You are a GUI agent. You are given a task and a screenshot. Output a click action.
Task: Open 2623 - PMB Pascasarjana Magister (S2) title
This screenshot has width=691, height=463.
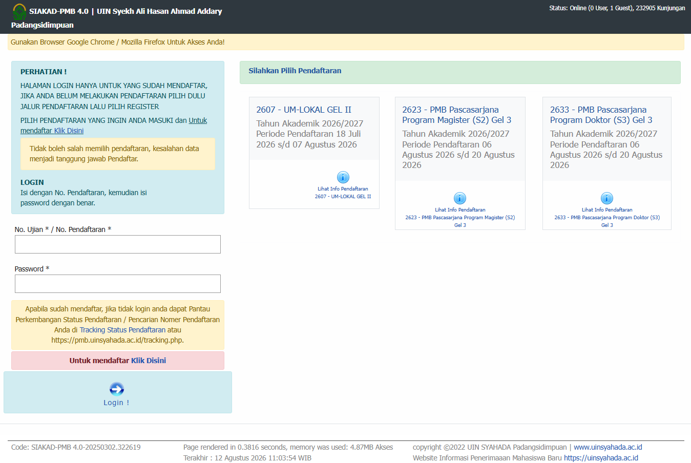457,115
